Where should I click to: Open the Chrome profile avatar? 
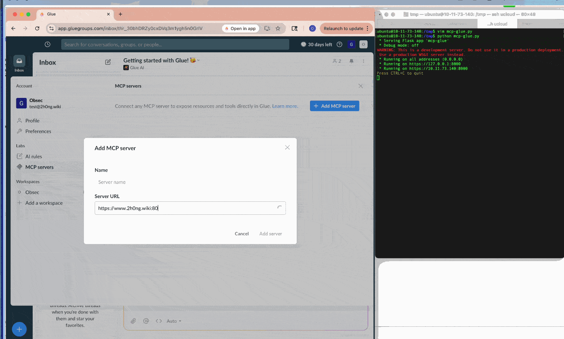(x=313, y=29)
